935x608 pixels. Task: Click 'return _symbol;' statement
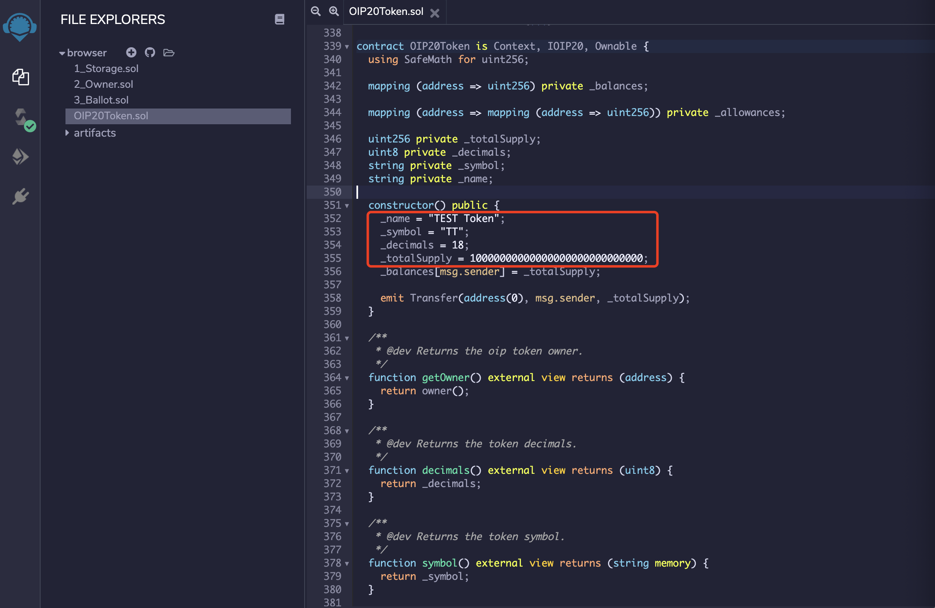(x=424, y=576)
